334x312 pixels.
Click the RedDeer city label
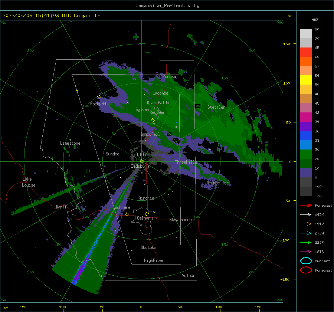click(157, 112)
